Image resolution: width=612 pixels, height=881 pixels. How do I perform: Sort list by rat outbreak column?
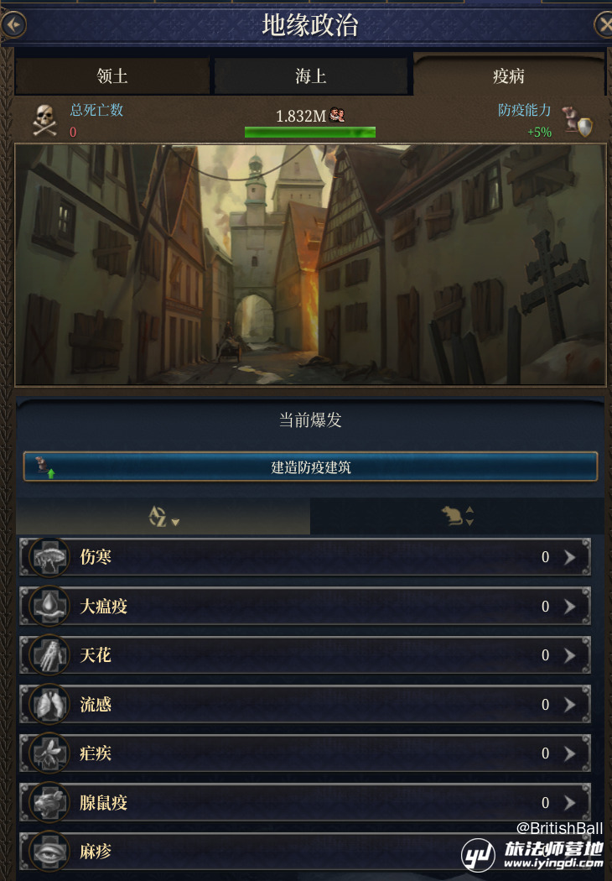(x=457, y=516)
